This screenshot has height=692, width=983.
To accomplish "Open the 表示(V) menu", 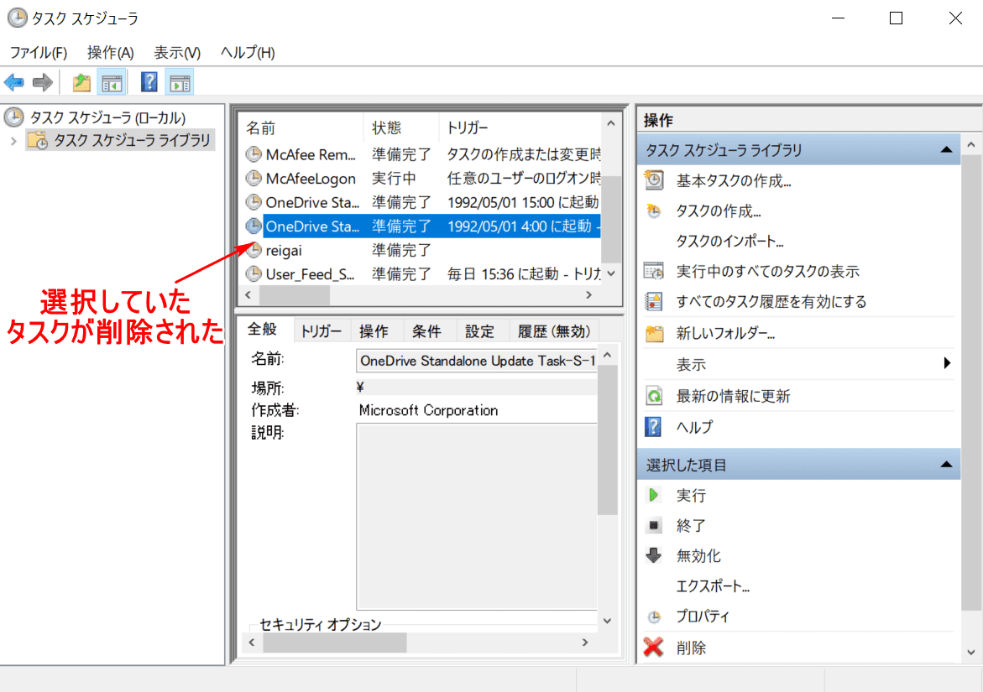I will point(177,53).
